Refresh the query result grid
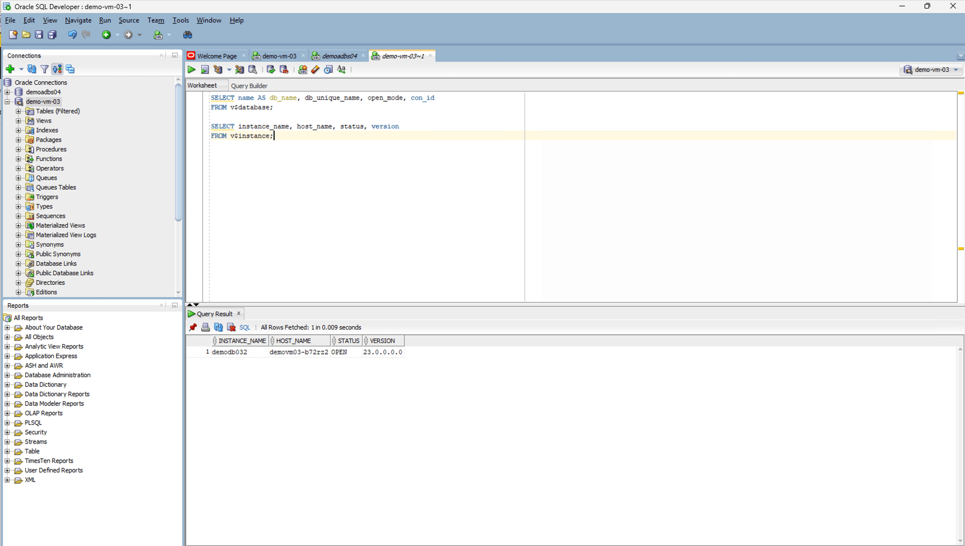The width and height of the screenshot is (965, 546). [218, 327]
